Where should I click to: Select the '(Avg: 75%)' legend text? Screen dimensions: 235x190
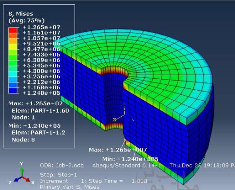27,21
